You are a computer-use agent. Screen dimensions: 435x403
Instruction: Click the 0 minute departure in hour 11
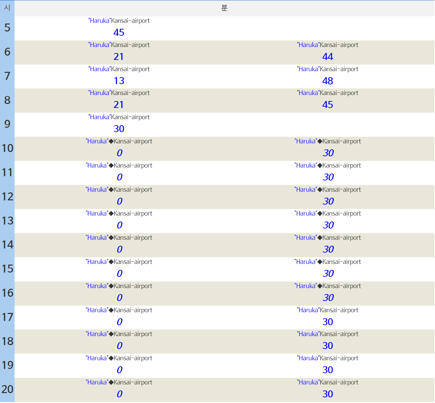click(119, 177)
